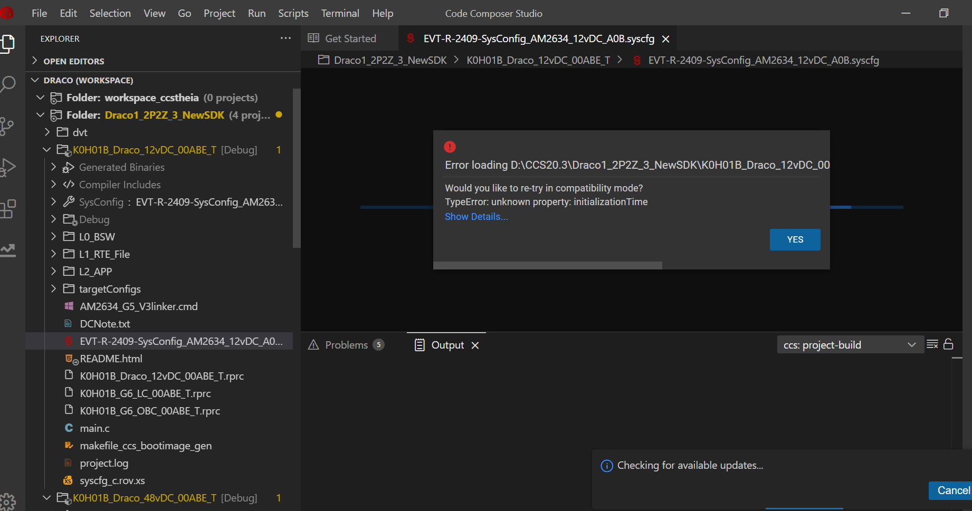This screenshot has height=511, width=972.
Task: Open Source Control view in activity bar
Action: (x=7, y=126)
